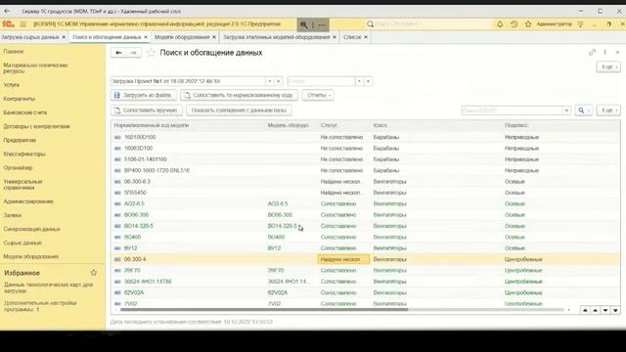
Task: Click the 1C logo icon
Action: tap(8, 24)
